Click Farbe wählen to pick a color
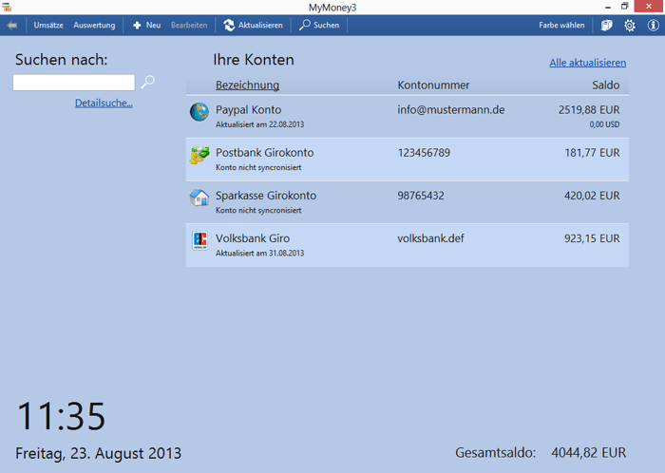Screen dimensions: 665x473 pyautogui.click(x=561, y=26)
